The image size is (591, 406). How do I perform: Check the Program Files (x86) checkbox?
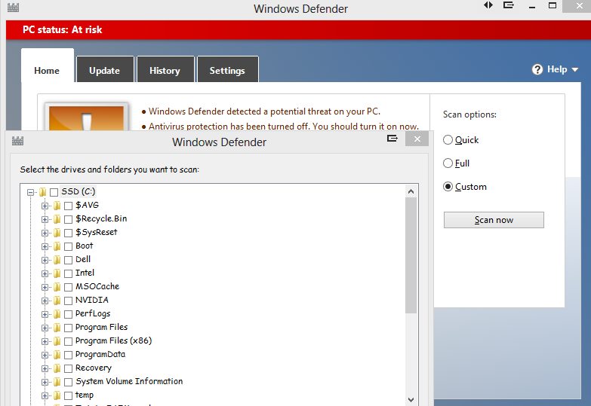pos(68,341)
